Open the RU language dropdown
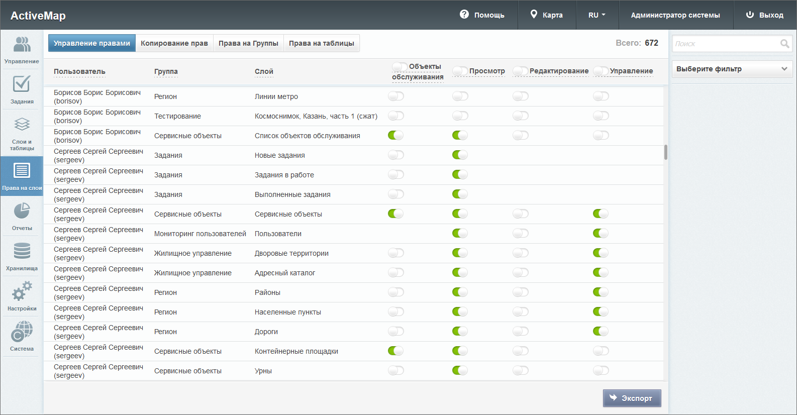 coord(597,15)
